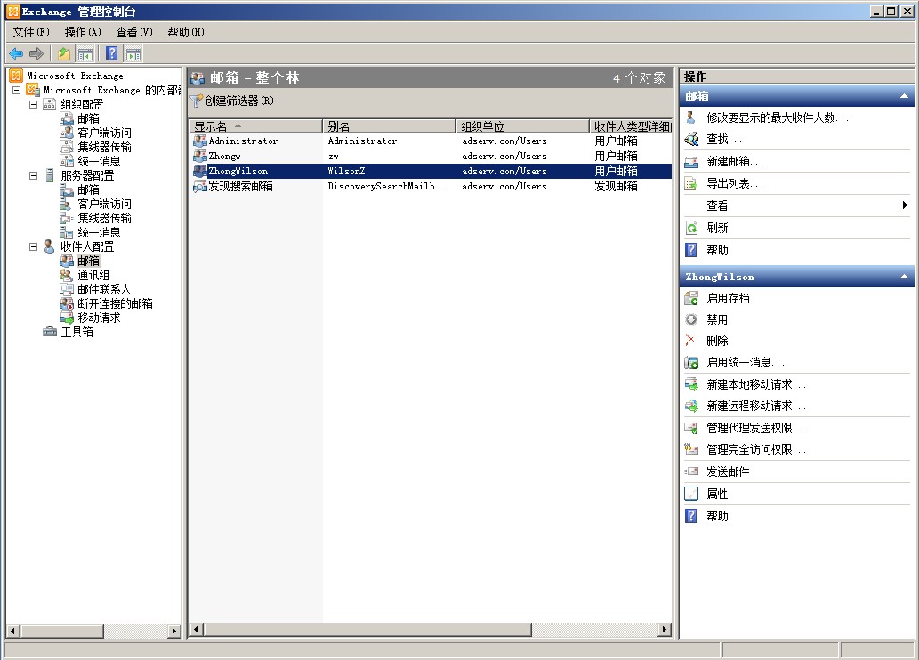
Task: Click 属性 action link
Action: tap(717, 494)
